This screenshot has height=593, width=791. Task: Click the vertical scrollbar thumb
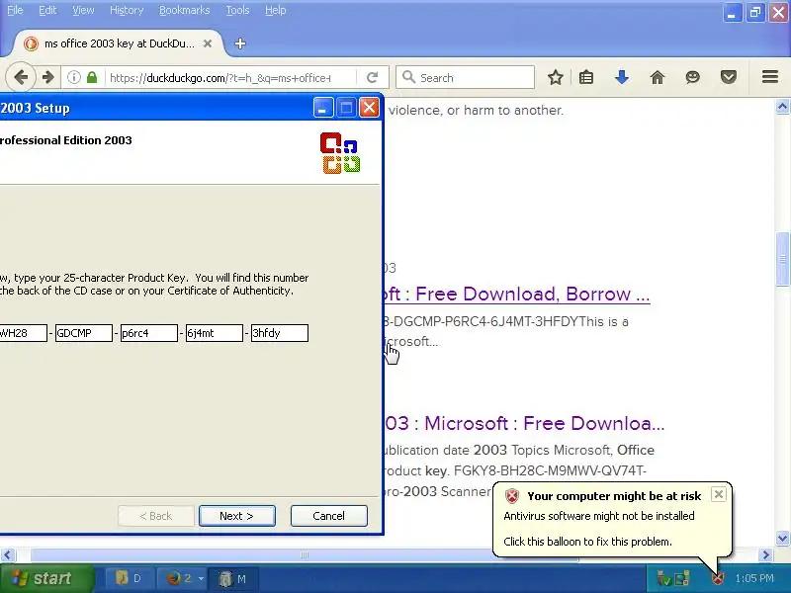(x=782, y=259)
